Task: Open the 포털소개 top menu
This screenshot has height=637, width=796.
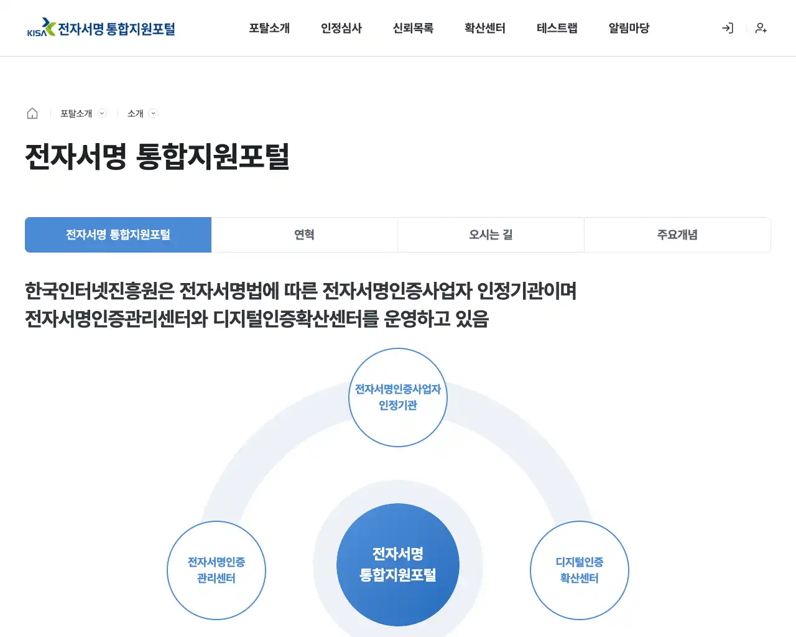Action: (269, 28)
